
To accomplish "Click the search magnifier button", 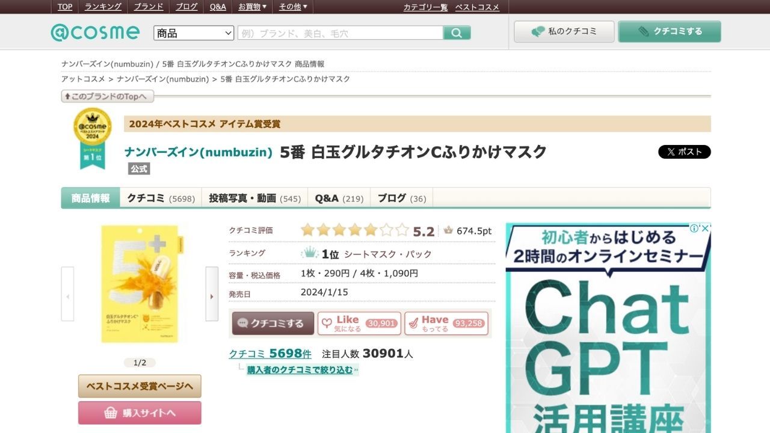I will [457, 33].
